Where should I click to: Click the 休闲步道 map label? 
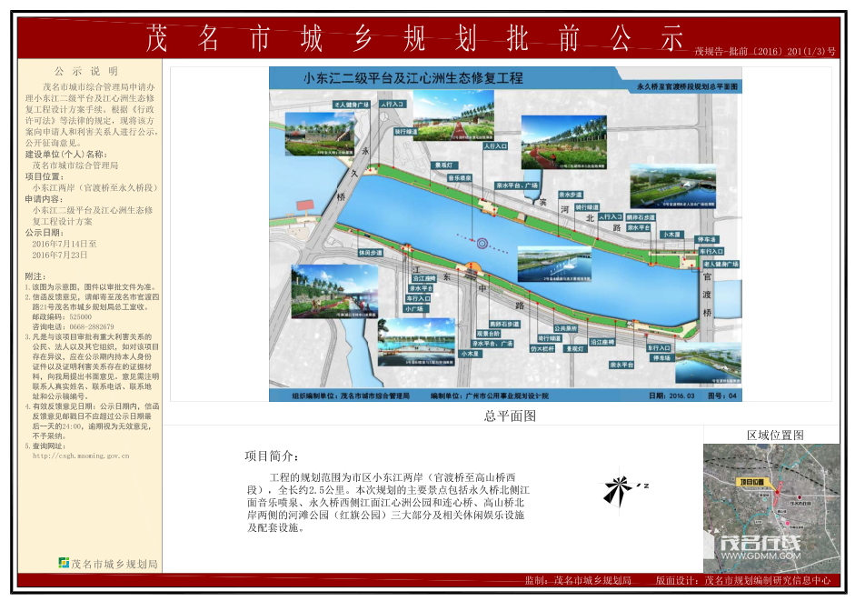pyautogui.click(x=371, y=254)
